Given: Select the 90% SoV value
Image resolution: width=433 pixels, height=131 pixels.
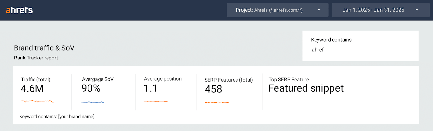Looking at the screenshot, I should coord(91,88).
